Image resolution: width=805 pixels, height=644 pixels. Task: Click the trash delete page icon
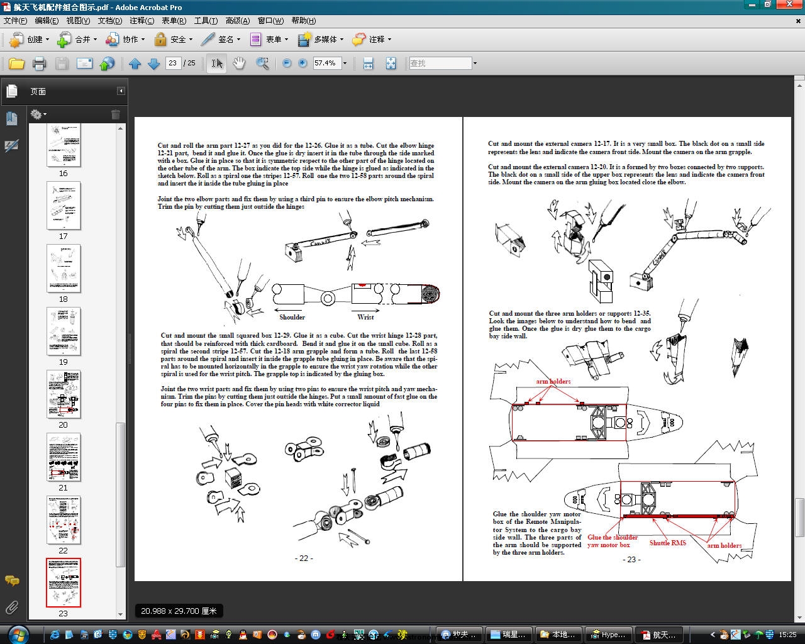pos(115,114)
